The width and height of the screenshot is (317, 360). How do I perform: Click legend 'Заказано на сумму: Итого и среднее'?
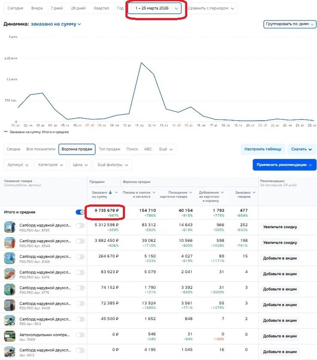[x=37, y=132]
